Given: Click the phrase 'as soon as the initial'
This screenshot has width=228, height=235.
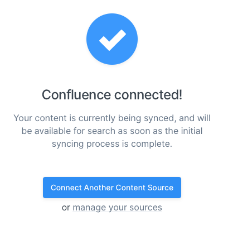Looking at the screenshot, I should (160, 131).
